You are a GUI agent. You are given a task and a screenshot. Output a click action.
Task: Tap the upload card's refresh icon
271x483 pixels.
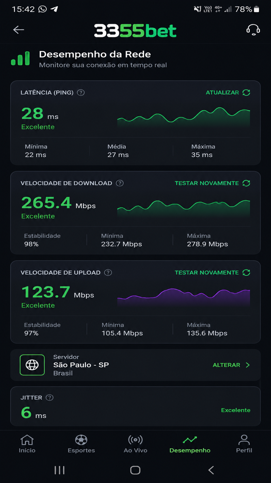pyautogui.click(x=246, y=272)
